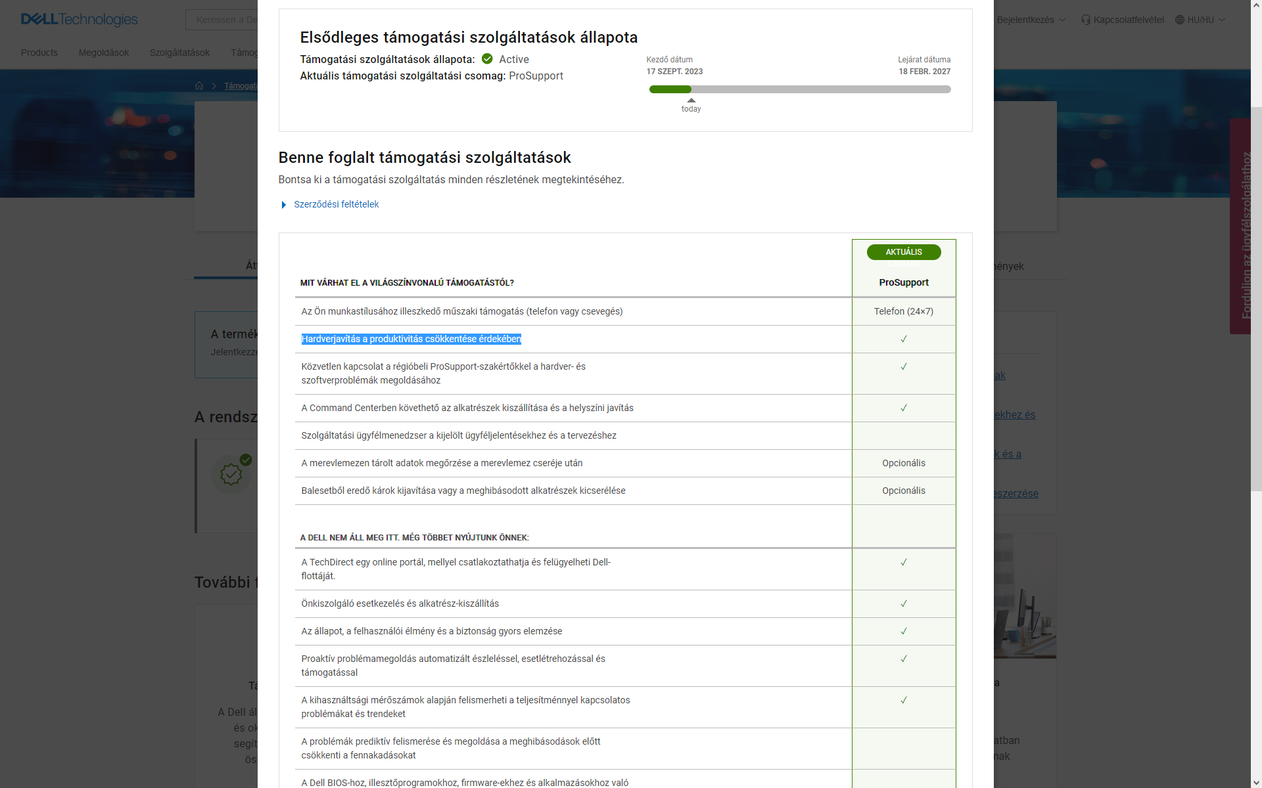
Task: Click the globe language icon
Action: (1180, 20)
